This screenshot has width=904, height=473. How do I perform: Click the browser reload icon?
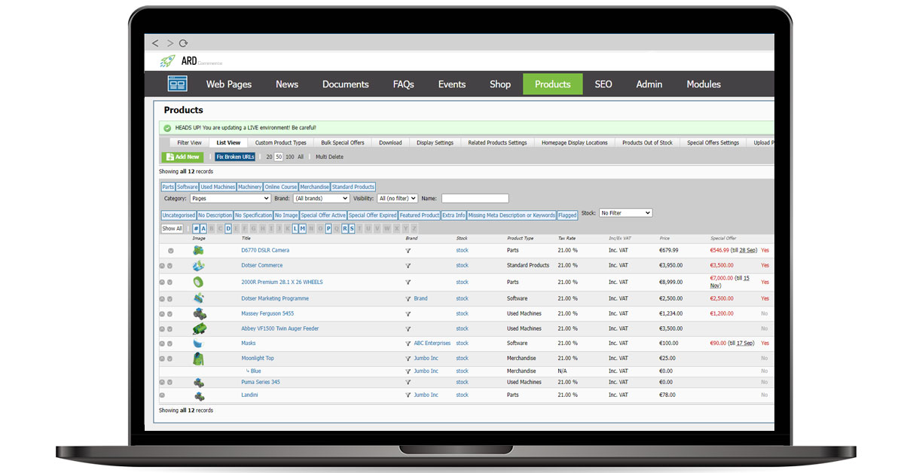pyautogui.click(x=183, y=44)
